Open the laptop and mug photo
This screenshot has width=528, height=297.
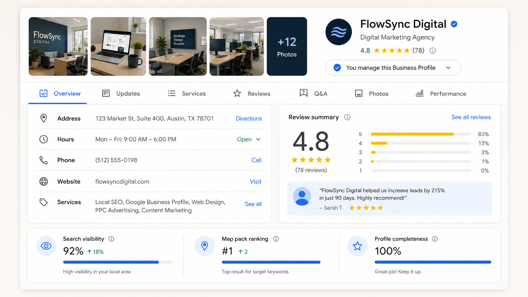pos(118,46)
